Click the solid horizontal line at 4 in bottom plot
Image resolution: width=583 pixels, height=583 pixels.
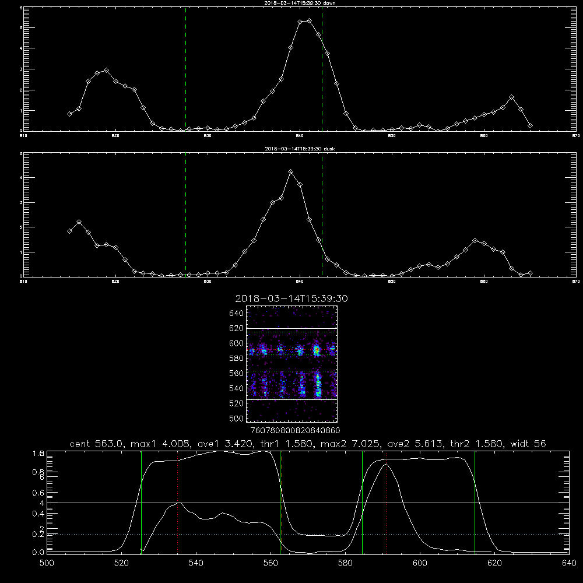308,503
